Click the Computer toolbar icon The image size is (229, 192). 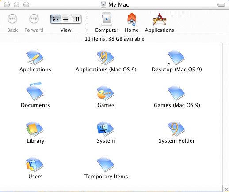[107, 19]
